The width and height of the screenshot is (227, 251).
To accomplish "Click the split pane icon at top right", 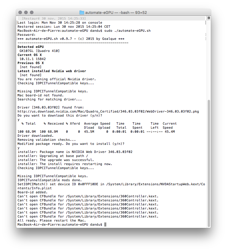I will (x=209, y=18).
